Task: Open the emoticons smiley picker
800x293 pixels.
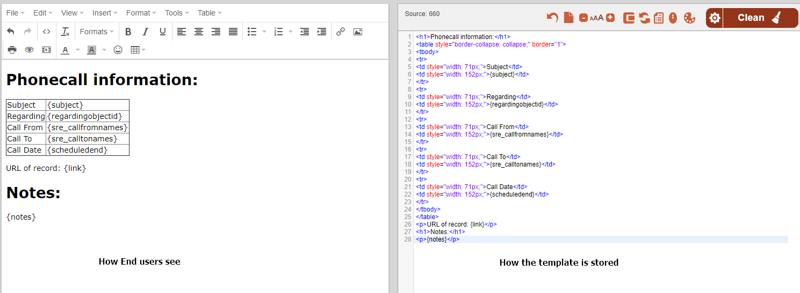Action: point(118,50)
